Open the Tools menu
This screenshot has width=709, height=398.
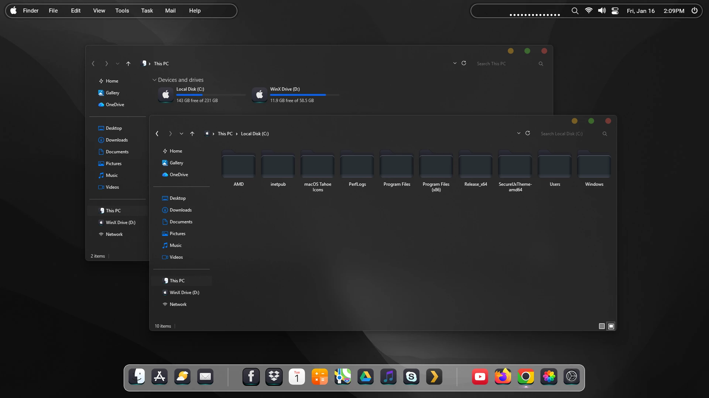point(122,10)
